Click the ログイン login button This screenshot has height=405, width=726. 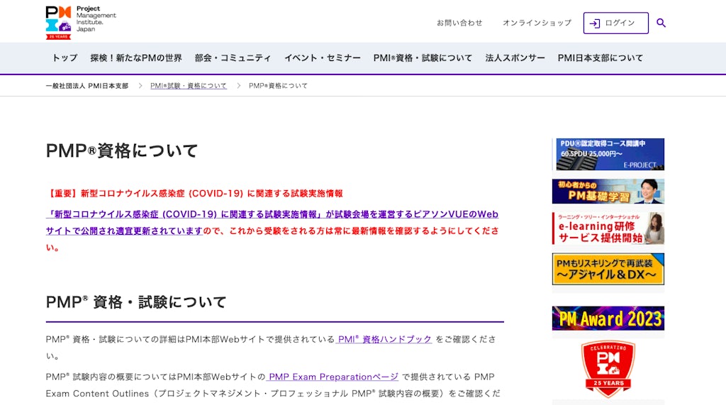click(x=616, y=23)
